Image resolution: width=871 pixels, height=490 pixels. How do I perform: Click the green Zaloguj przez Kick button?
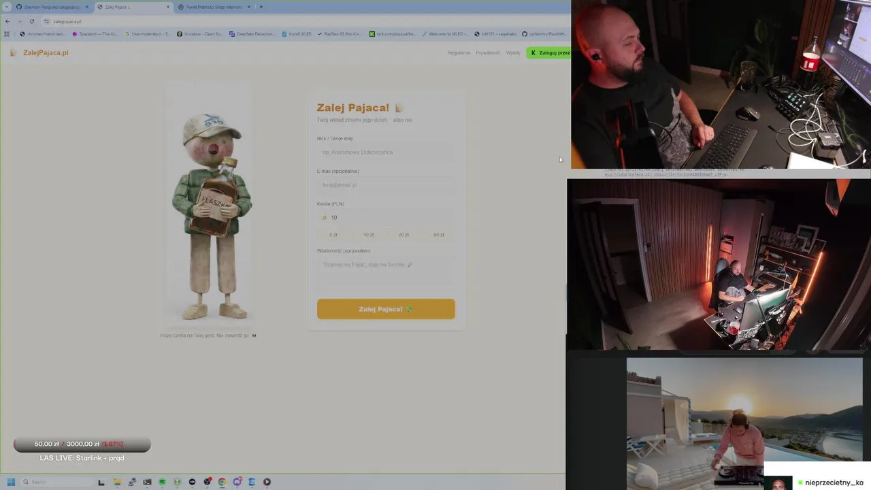pyautogui.click(x=548, y=52)
